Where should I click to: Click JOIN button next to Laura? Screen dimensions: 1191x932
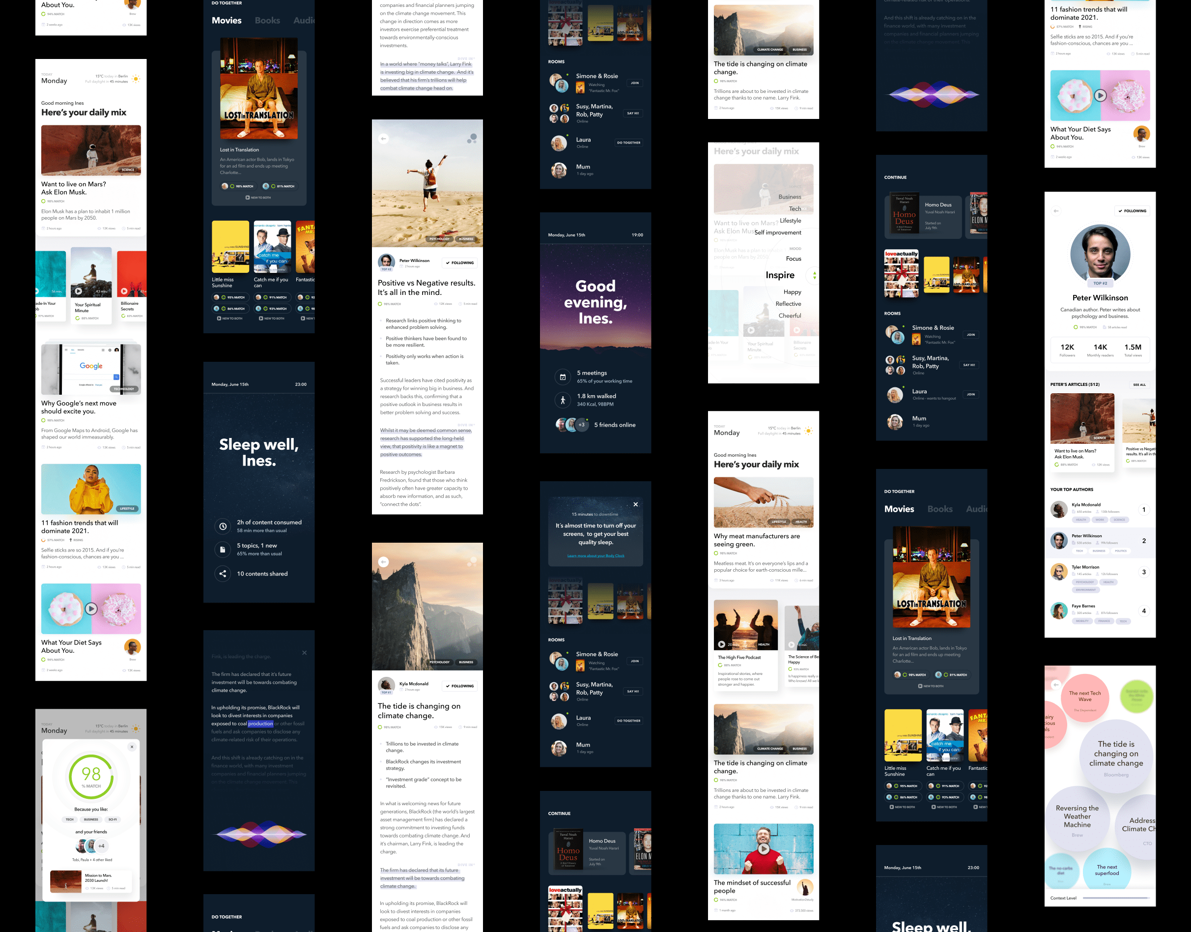point(971,394)
